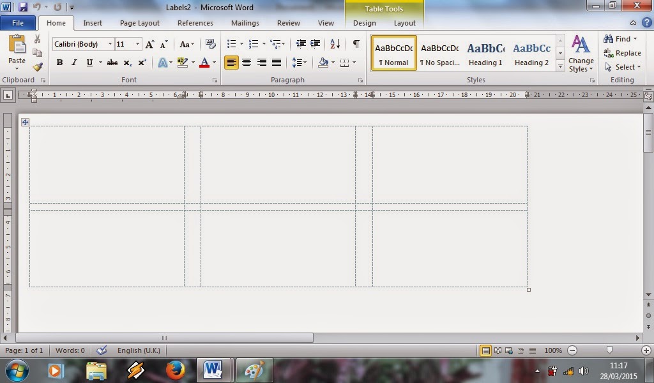Toggle justify alignment
Viewport: 654px width, 383px height.
(x=277, y=63)
